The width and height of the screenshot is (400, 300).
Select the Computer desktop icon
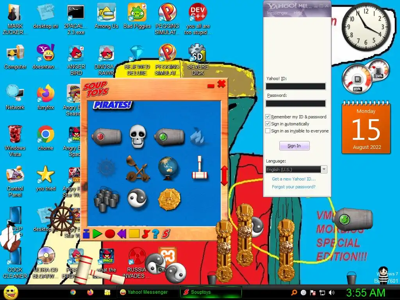[15, 57]
